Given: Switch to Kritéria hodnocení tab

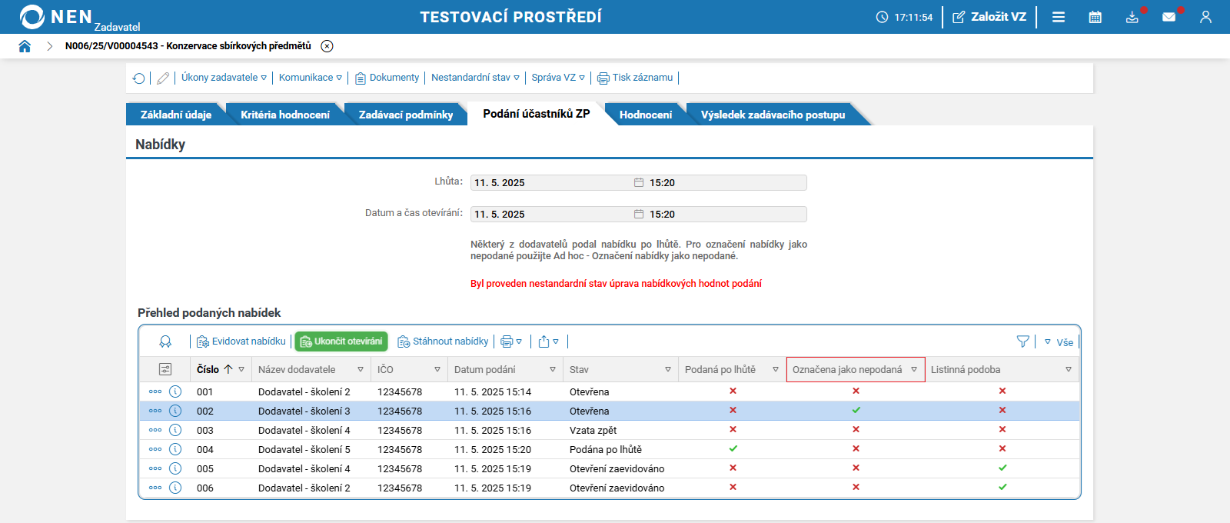Looking at the screenshot, I should click(x=285, y=115).
